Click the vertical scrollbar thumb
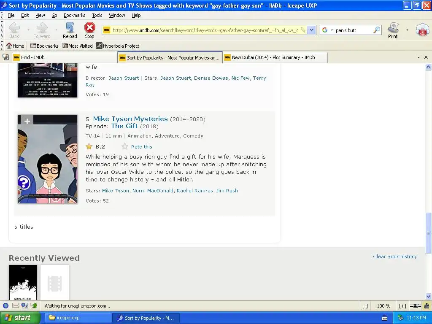The image size is (432, 324). pyautogui.click(x=428, y=233)
